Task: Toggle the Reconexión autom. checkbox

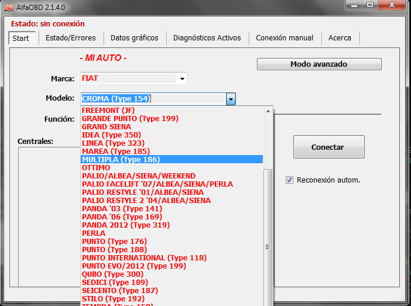Action: tap(289, 180)
